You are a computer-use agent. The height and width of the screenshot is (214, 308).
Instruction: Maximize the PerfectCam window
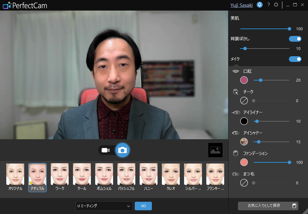295,5
